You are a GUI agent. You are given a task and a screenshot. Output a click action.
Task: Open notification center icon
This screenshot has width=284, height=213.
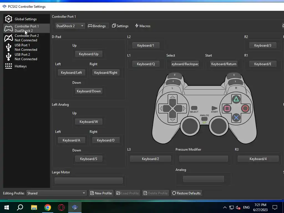pyautogui.click(x=275, y=207)
